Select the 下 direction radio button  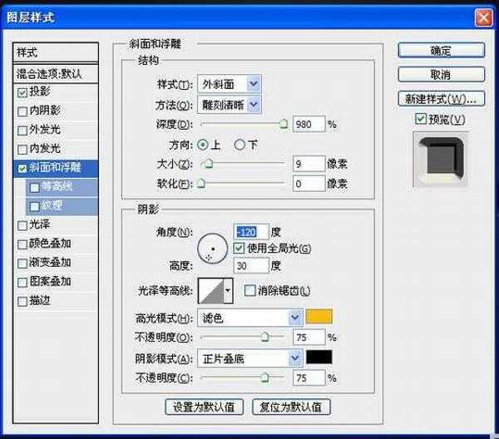pos(240,145)
